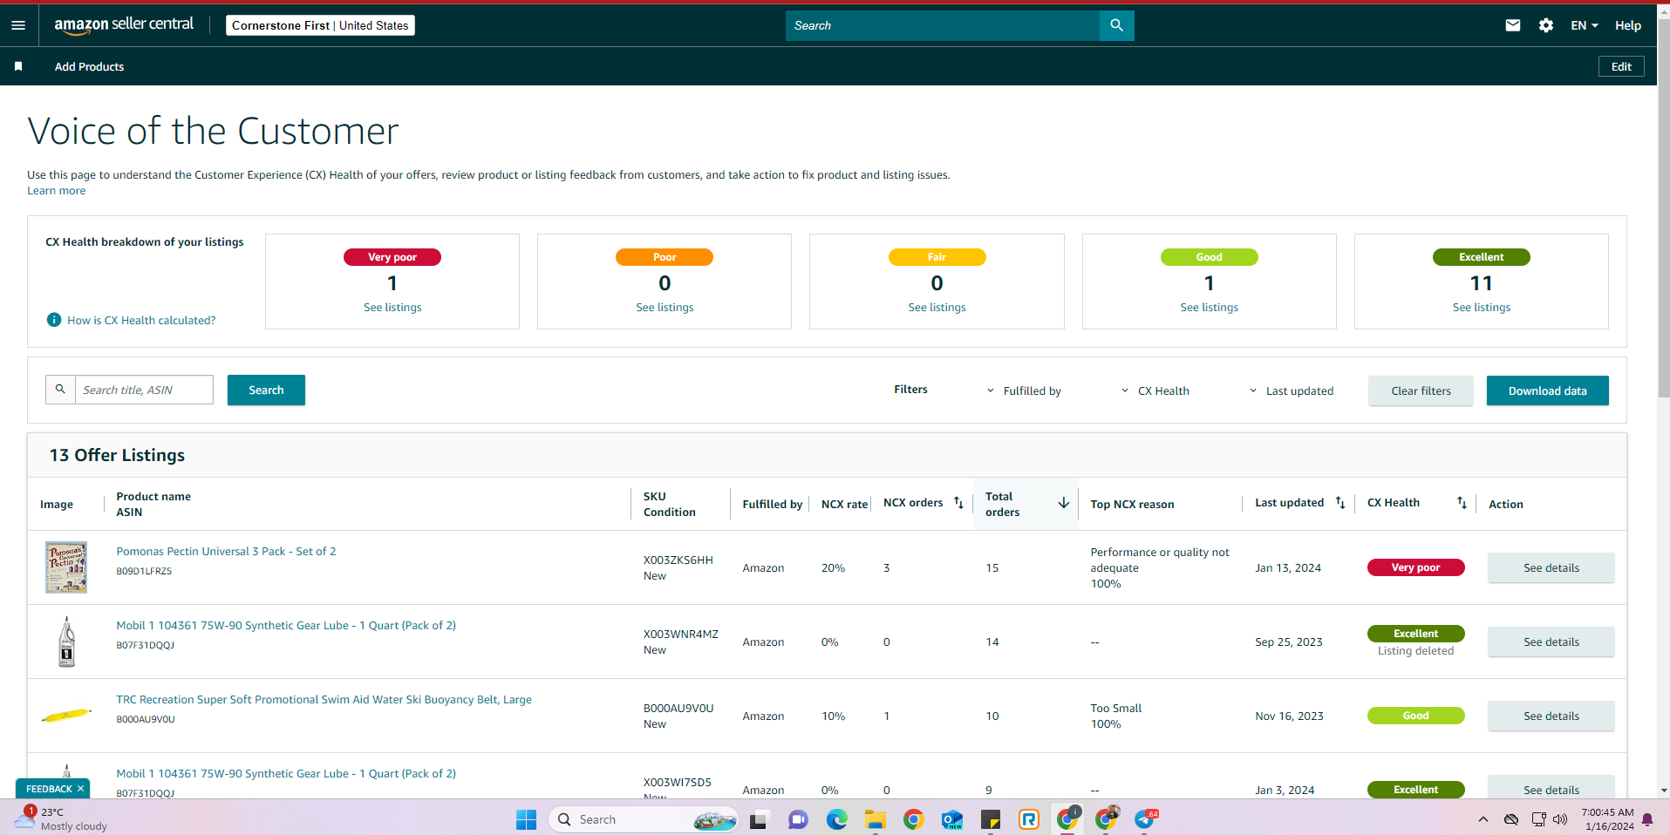1670x835 pixels.
Task: Open the Windows Start menu
Action: pyautogui.click(x=526, y=819)
